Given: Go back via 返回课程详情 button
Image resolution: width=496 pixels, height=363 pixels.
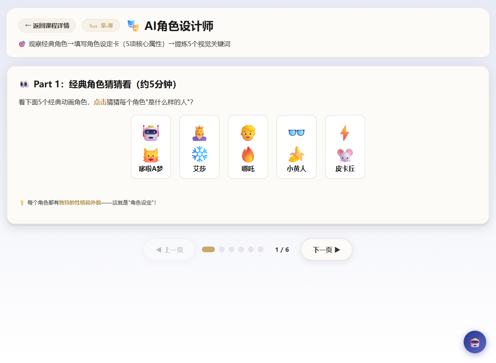Looking at the screenshot, I should tap(47, 25).
